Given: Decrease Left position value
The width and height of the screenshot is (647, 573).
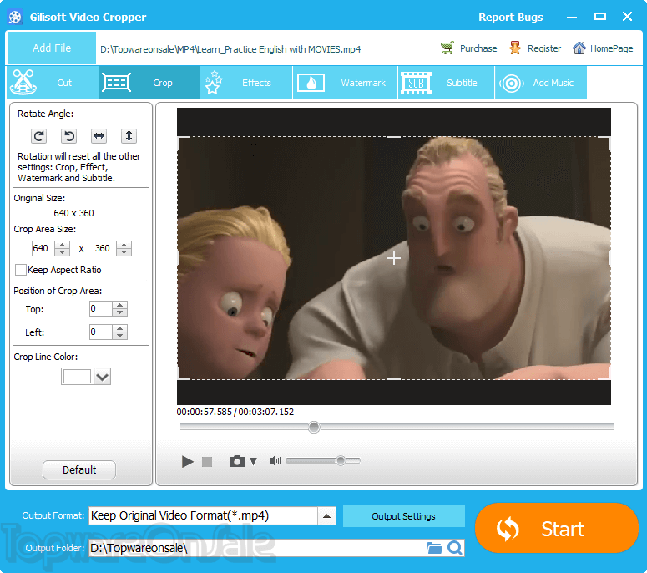Looking at the screenshot, I should pyautogui.click(x=119, y=336).
